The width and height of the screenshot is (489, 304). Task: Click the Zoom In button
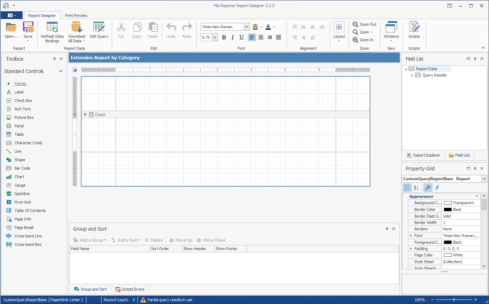pos(363,40)
